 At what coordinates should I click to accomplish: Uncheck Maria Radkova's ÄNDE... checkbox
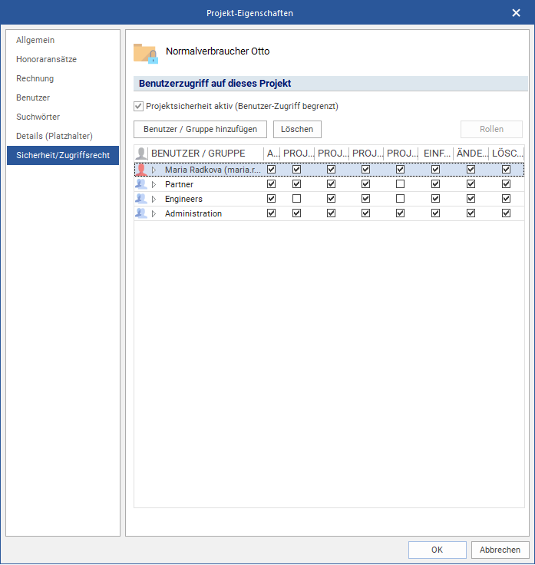471,170
